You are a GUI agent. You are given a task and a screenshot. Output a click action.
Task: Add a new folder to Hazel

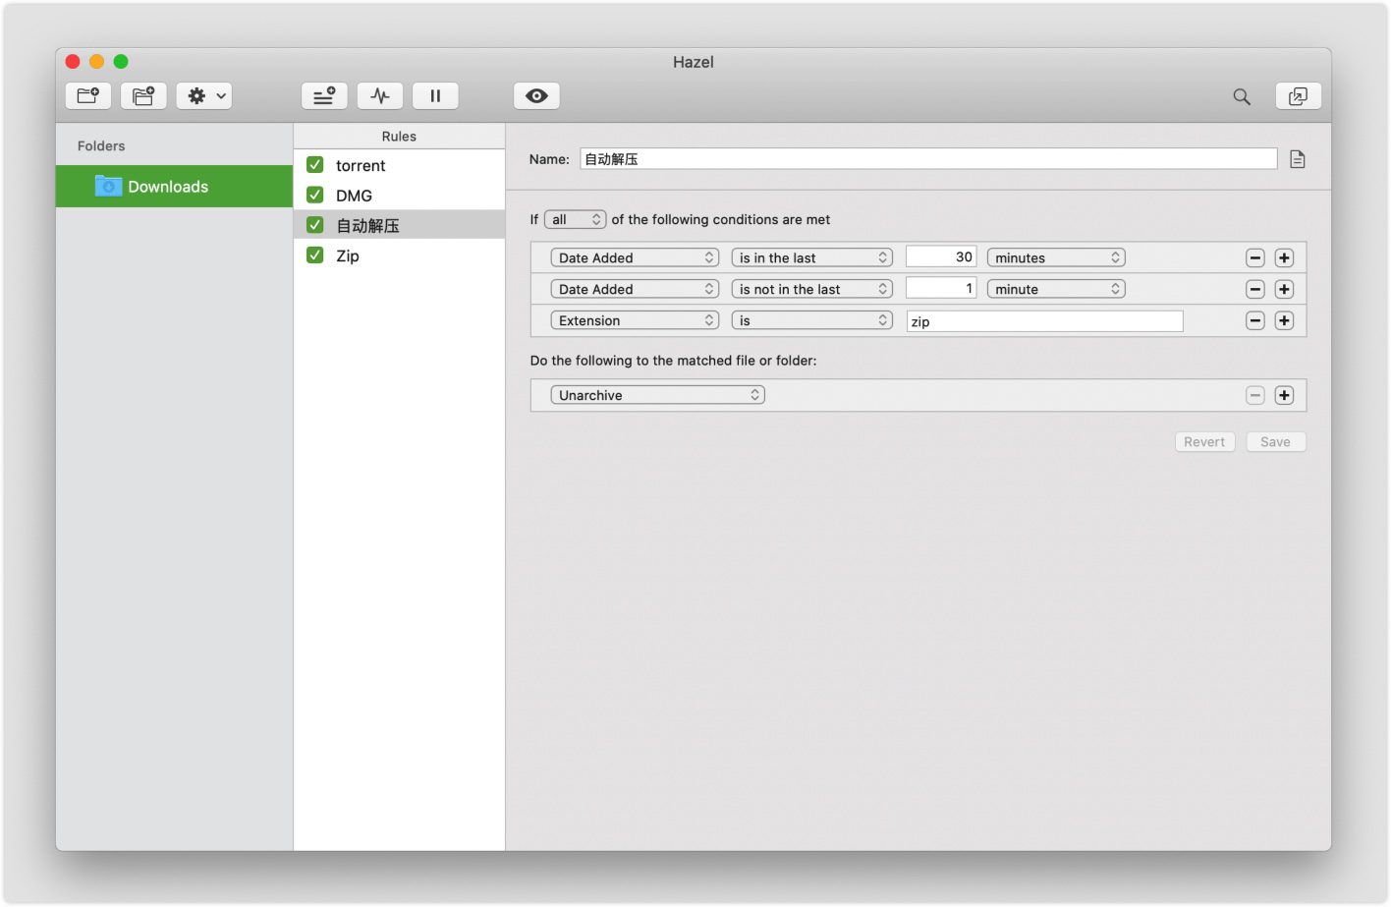(88, 95)
